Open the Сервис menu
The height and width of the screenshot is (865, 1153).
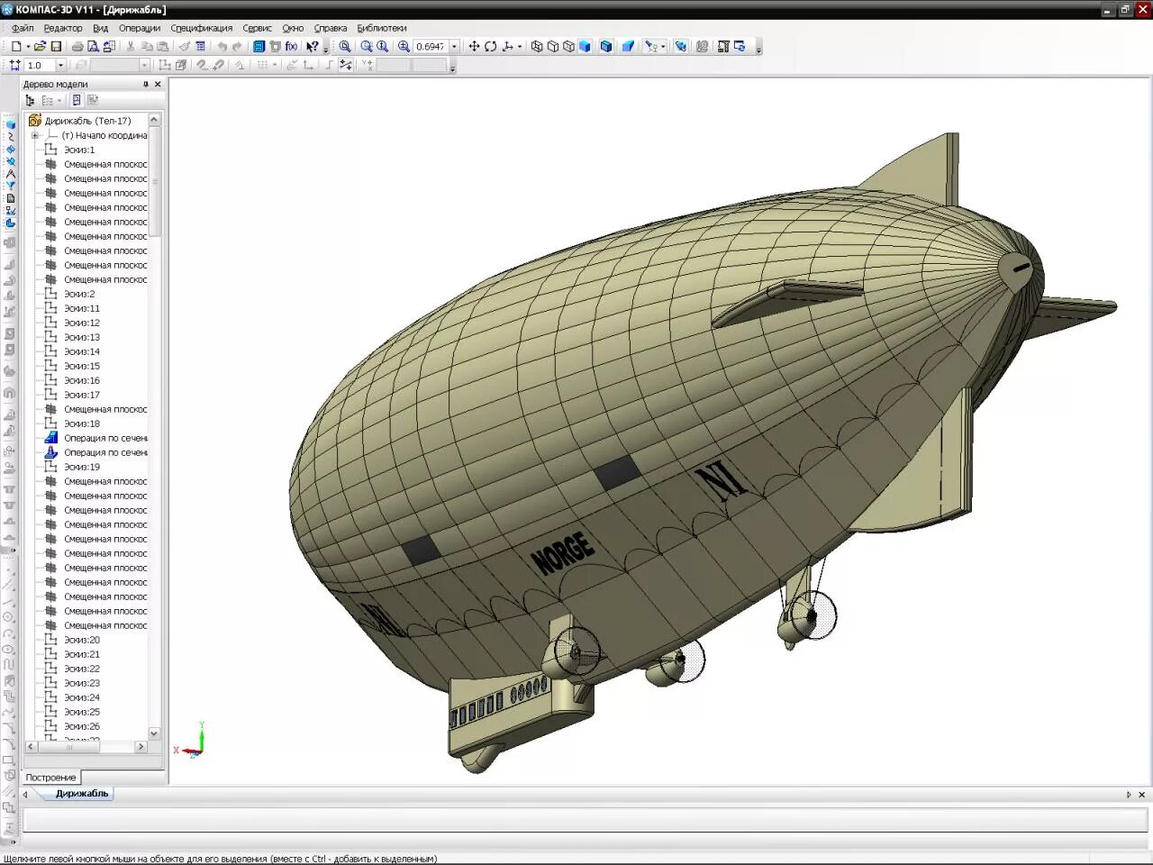[257, 28]
